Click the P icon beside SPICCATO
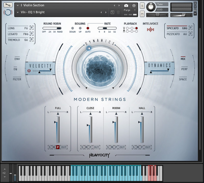204x183 pixels. pyautogui.click(x=190, y=28)
